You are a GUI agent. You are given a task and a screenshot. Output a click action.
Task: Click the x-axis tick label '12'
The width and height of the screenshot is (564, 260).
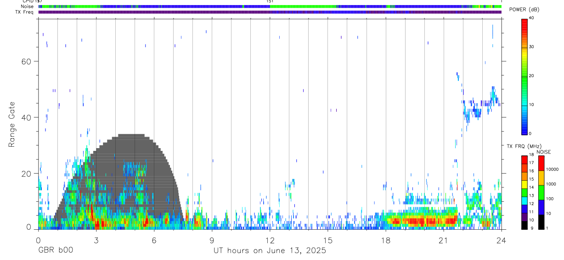click(270, 240)
